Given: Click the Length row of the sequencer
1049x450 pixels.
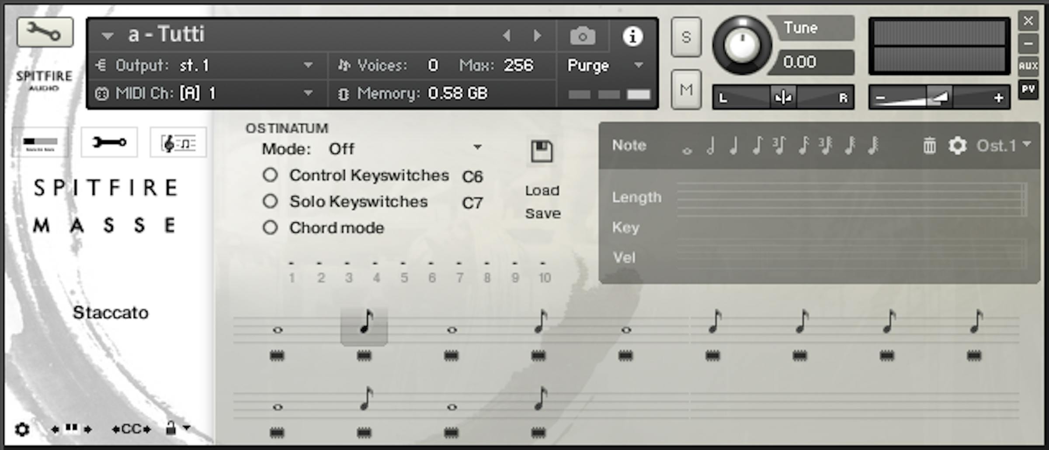Looking at the screenshot, I should (x=851, y=199).
